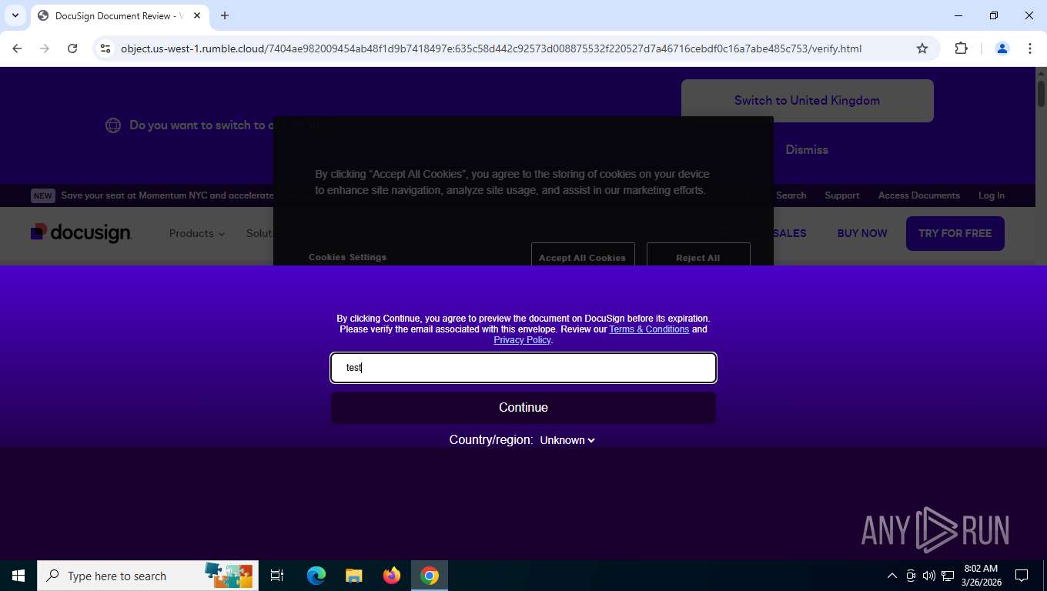Viewport: 1047px width, 591px height.
Task: Open Chrome three-dot menu
Action: tap(1030, 48)
